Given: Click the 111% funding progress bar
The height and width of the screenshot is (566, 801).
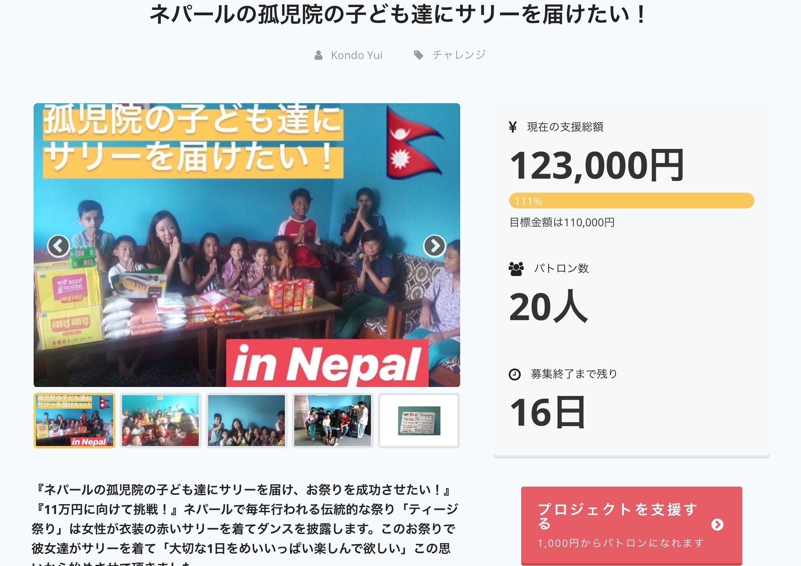Looking at the screenshot, I should pos(632,201).
